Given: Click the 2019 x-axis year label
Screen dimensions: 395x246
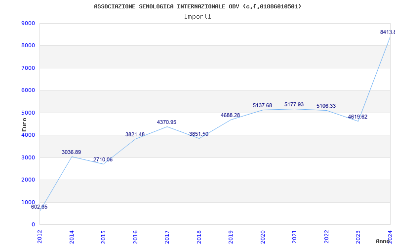Looking at the screenshot, I should click(231, 237).
